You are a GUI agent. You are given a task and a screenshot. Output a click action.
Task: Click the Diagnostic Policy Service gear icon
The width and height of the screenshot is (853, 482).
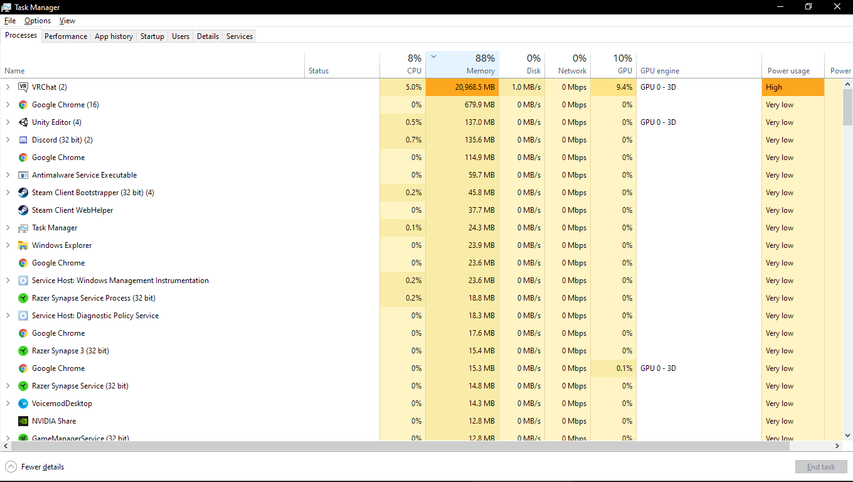click(23, 316)
